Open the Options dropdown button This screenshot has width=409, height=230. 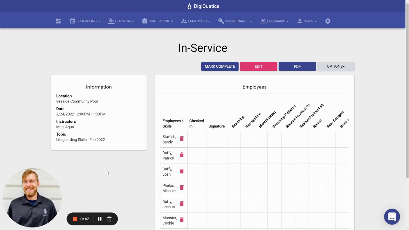336,66
